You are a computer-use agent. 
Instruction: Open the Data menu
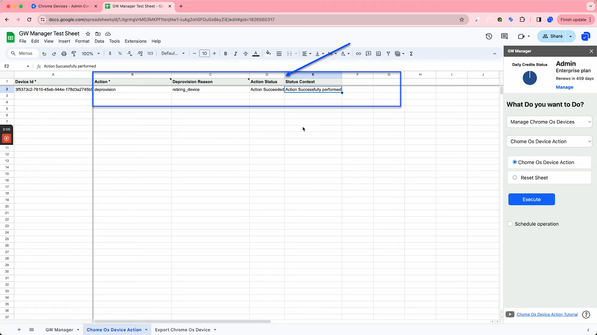99,41
